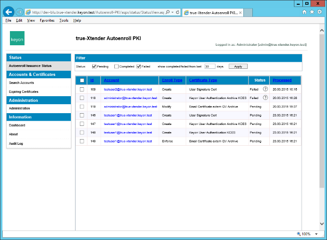Show failure help for row 118 Failed
This screenshot has width=327, height=240.
(x=265, y=98)
